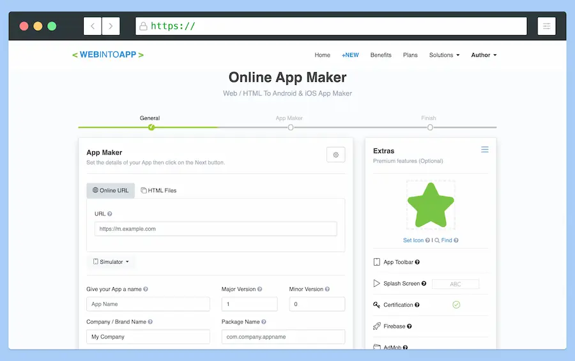This screenshot has width=575, height=361.
Task: Click the Splash Screen play icon
Action: point(376,283)
